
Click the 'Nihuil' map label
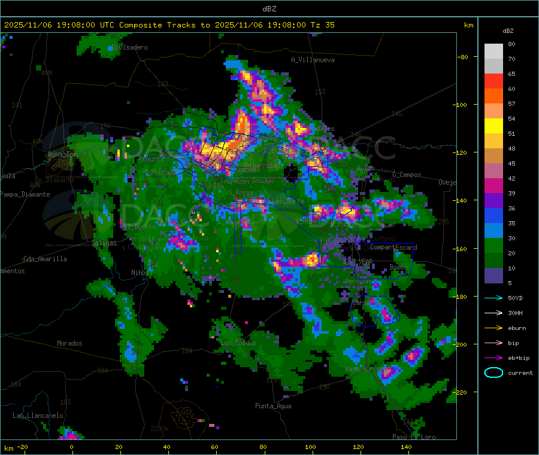[141, 273]
